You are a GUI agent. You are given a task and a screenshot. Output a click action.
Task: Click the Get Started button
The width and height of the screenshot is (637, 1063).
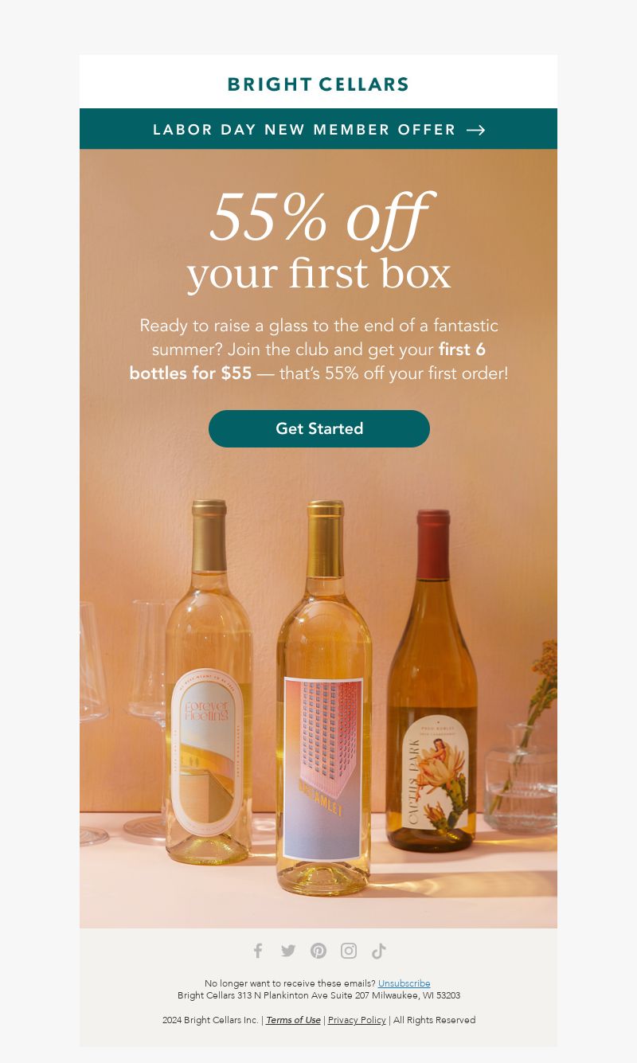point(319,428)
